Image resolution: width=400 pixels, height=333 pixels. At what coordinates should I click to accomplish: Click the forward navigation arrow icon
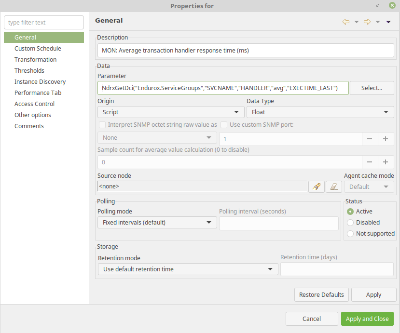tap(367, 22)
